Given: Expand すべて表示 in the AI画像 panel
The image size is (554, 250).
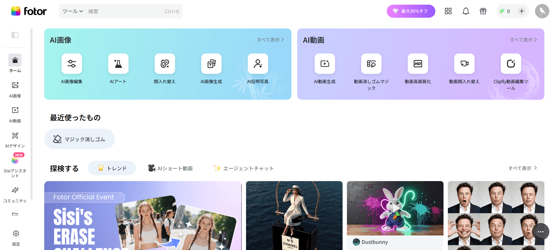Looking at the screenshot, I should click(x=270, y=40).
